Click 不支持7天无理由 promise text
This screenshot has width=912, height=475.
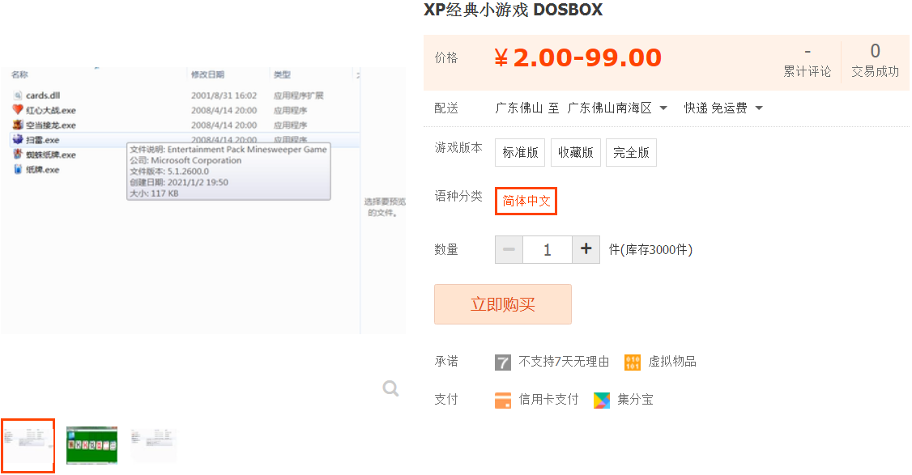click(564, 362)
